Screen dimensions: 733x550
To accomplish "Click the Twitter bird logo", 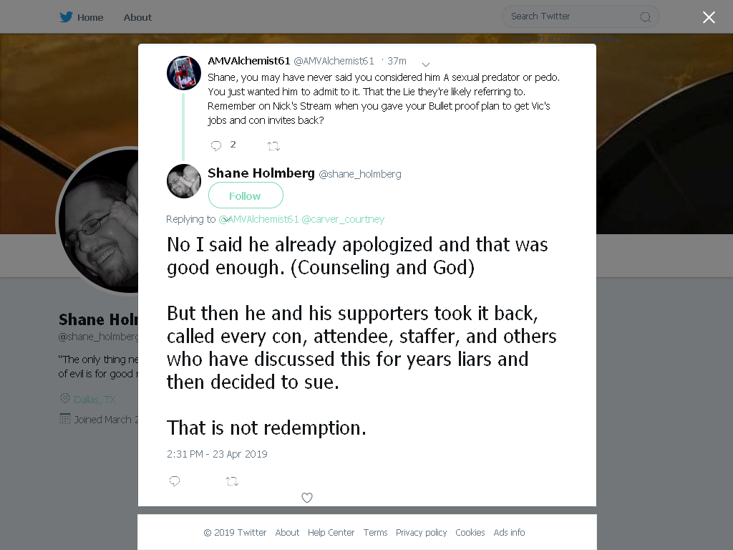I will coord(66,17).
